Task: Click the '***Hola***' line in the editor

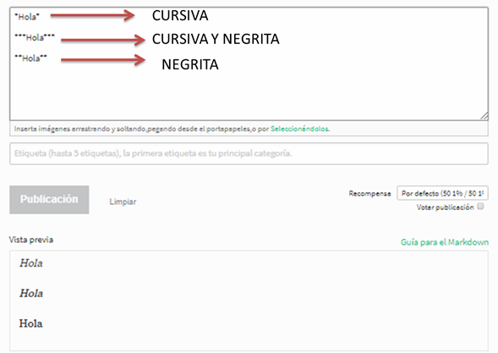Action: pos(35,37)
